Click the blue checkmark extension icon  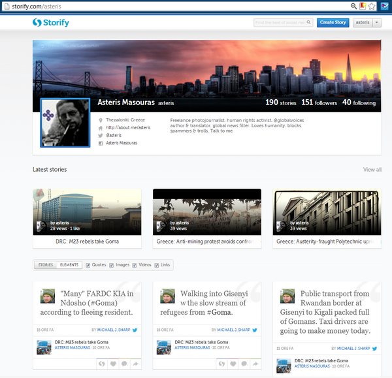click(x=385, y=6)
